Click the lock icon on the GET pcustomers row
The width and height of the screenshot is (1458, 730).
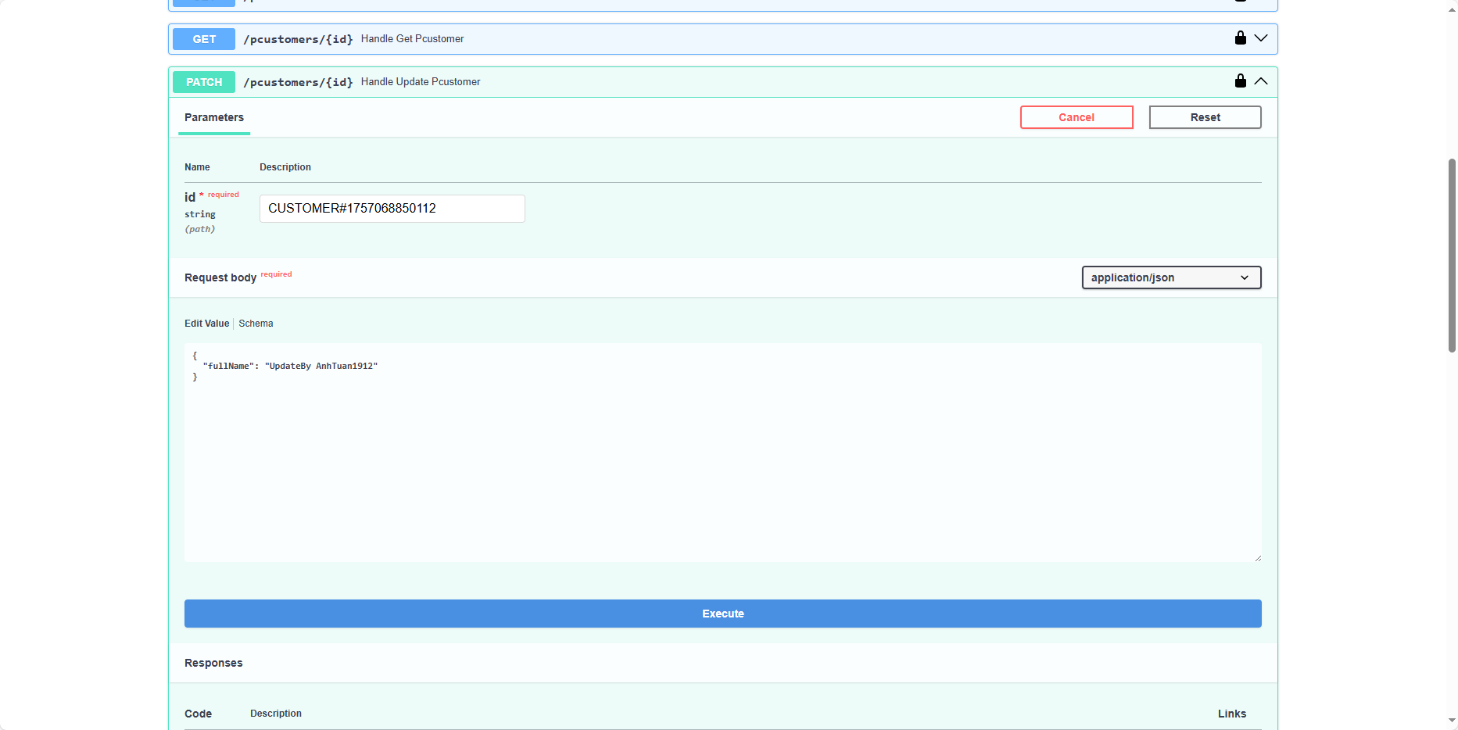click(x=1240, y=38)
